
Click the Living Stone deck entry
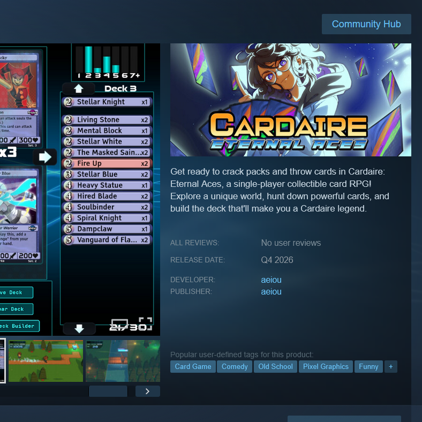click(108, 120)
